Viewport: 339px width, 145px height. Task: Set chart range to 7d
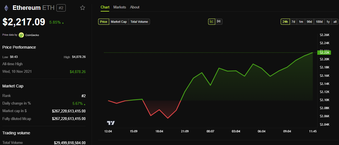point(293,22)
